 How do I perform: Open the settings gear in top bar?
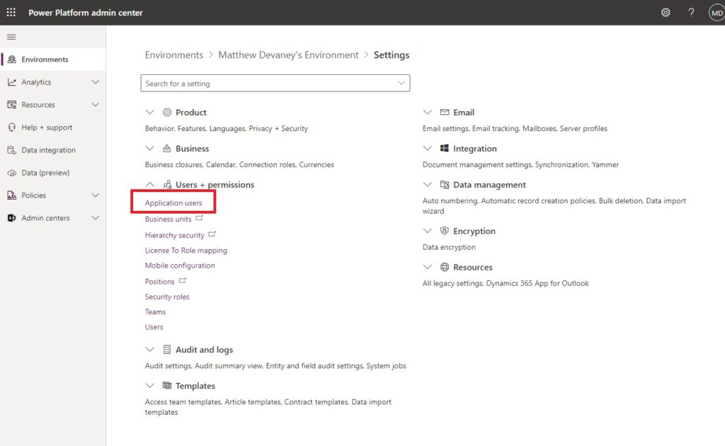666,13
